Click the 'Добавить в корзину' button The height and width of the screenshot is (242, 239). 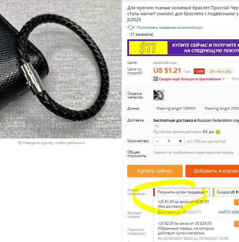pyautogui.click(x=212, y=171)
